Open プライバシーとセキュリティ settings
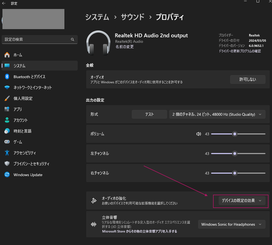This screenshot has width=272, height=245. click(x=40, y=164)
